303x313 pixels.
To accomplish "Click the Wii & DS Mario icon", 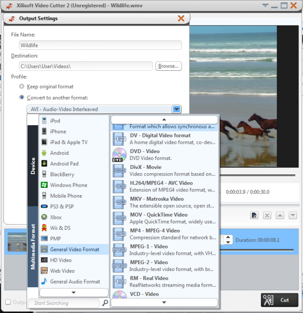I will (44, 228).
